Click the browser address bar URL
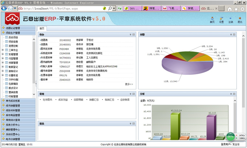This screenshot has height=148, width=247. (x=50, y=8)
